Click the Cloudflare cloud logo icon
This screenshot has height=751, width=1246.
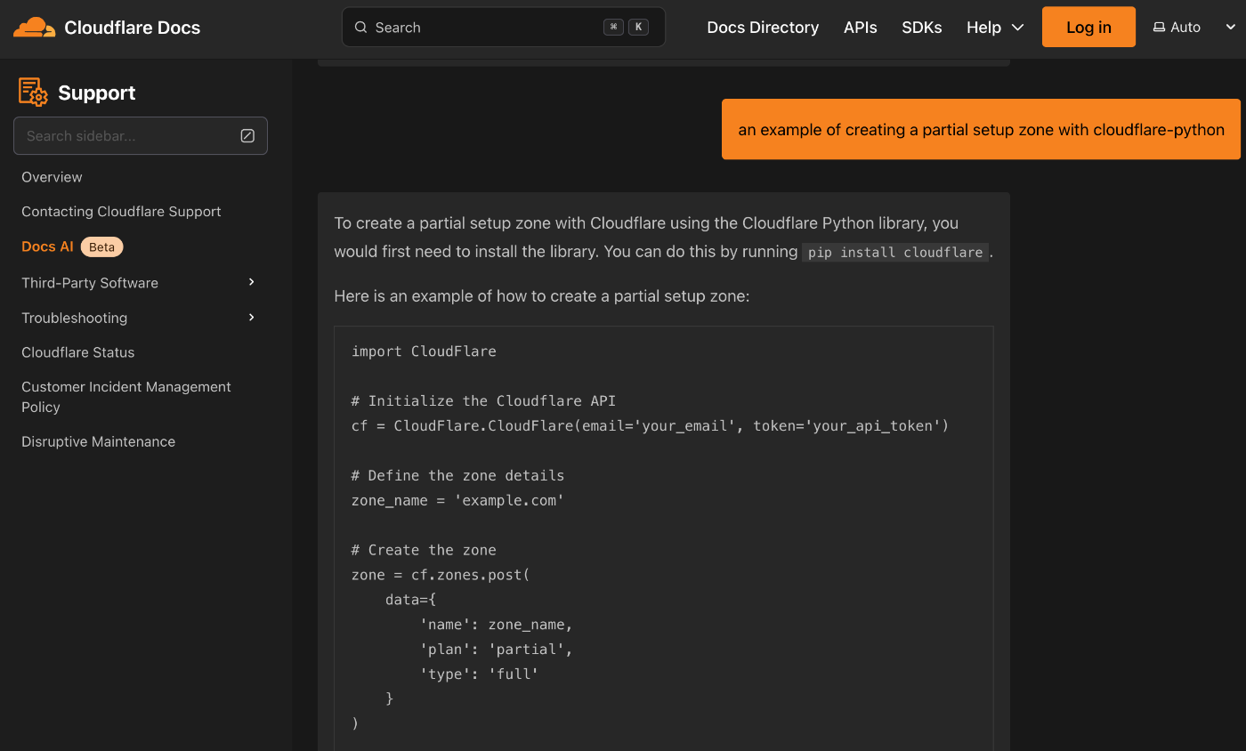click(x=34, y=28)
